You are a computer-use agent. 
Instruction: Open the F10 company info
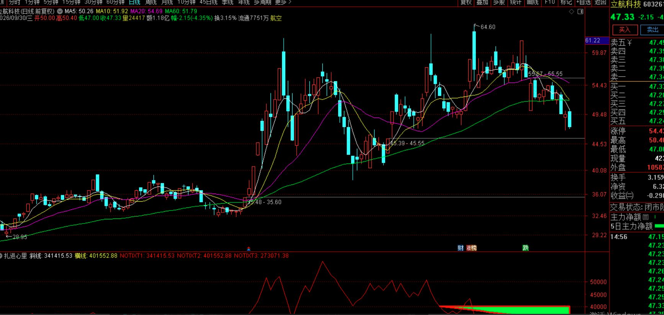point(550,2)
